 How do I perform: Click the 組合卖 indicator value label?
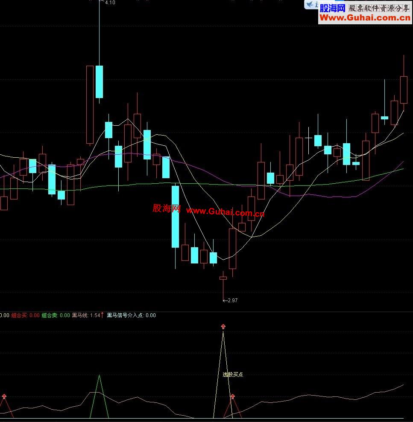(x=56, y=315)
